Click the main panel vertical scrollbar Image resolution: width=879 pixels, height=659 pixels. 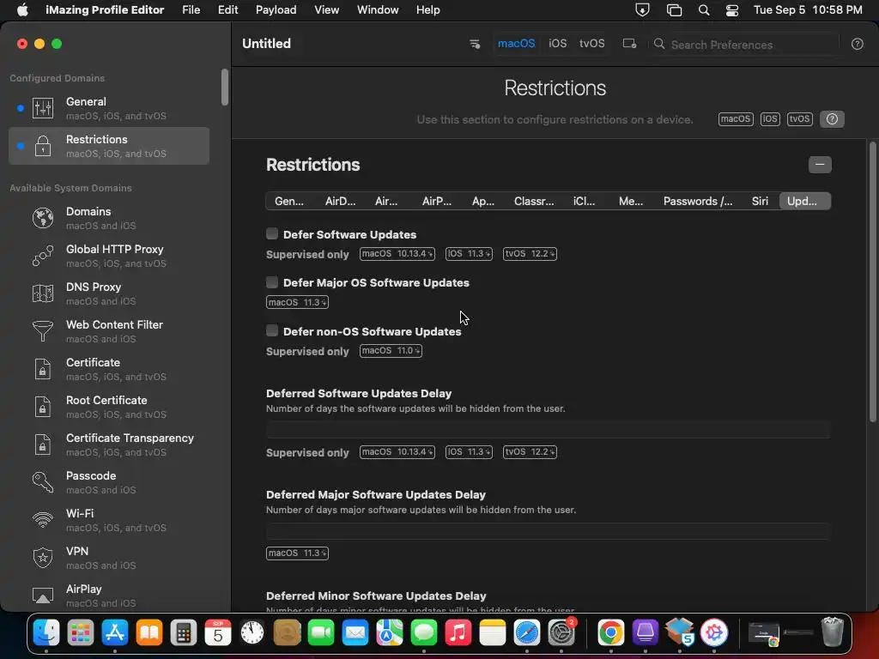click(872, 281)
